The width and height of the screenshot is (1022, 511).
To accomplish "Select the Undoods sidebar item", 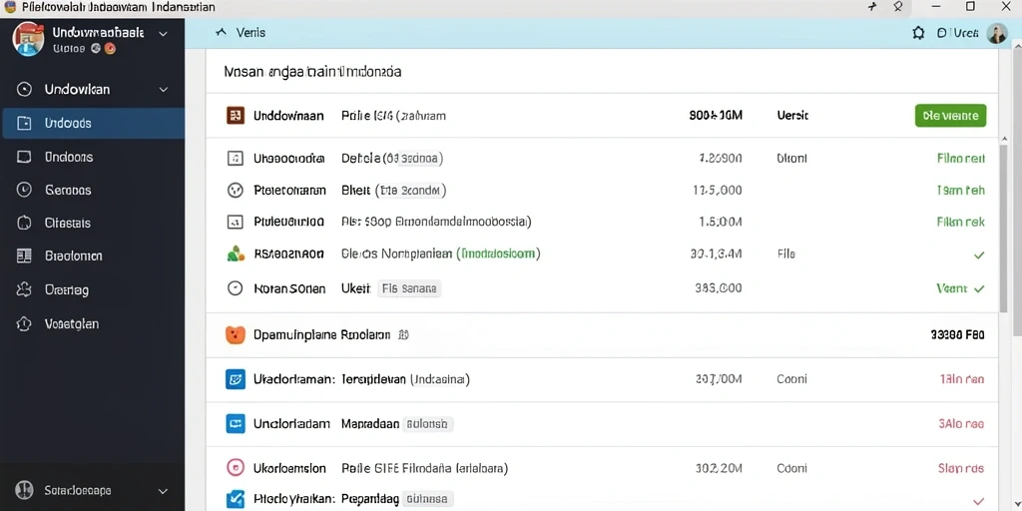I will tap(93, 123).
